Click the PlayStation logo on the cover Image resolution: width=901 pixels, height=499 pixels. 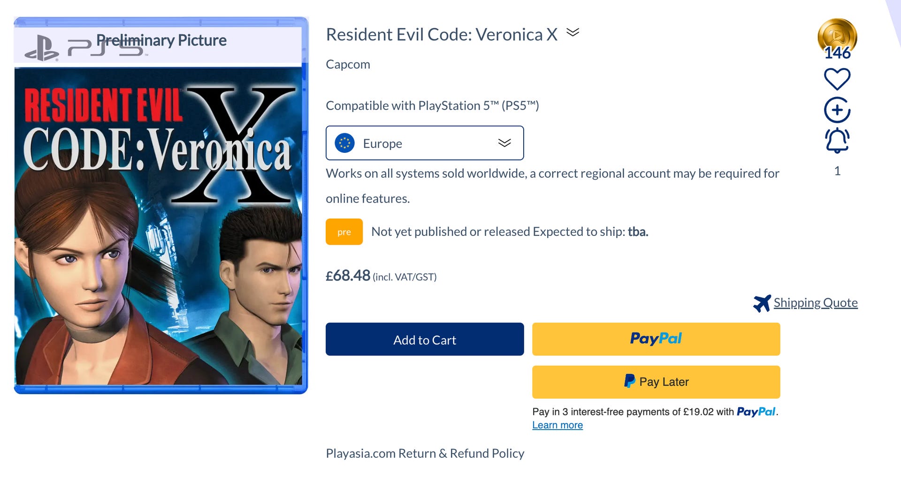pos(42,48)
